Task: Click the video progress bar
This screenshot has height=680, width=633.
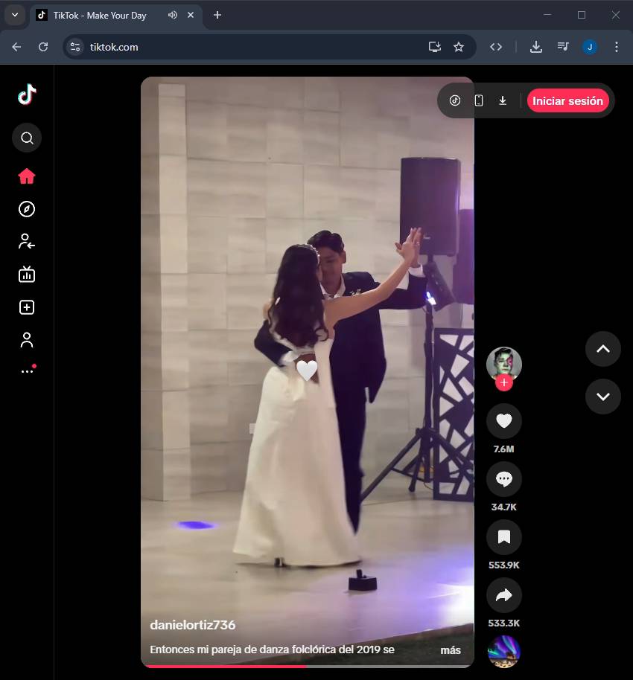Action: coord(307,666)
